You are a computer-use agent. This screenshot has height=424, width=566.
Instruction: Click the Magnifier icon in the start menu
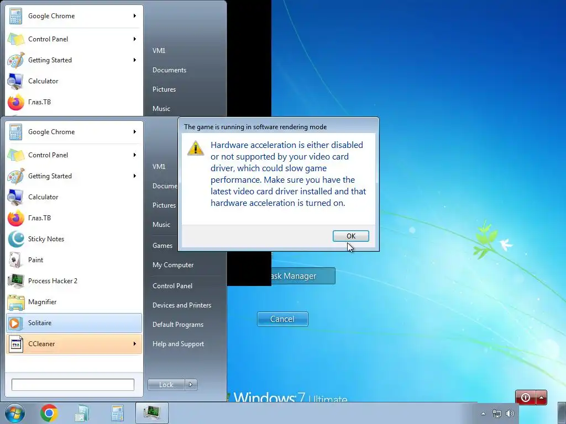[16, 302]
